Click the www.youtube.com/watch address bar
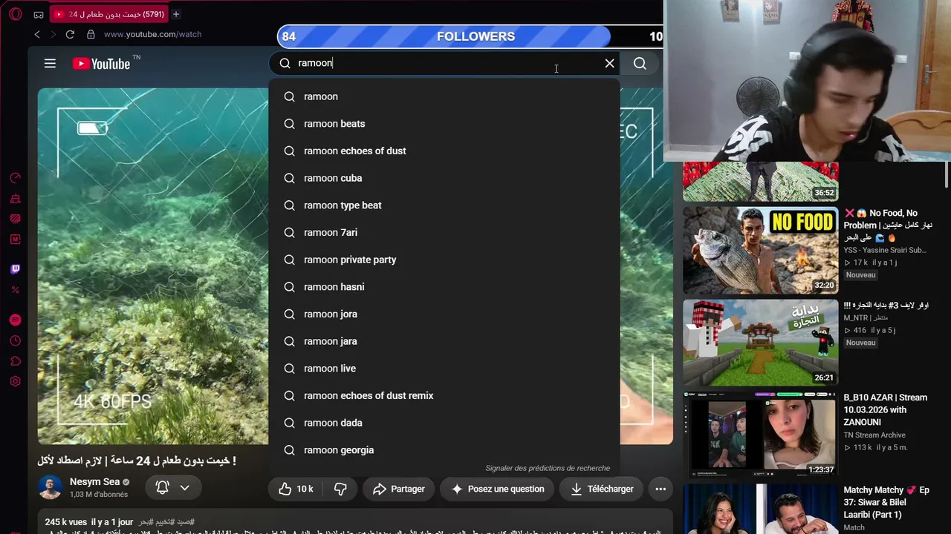Screen dimensions: 951x534 tap(152, 34)
